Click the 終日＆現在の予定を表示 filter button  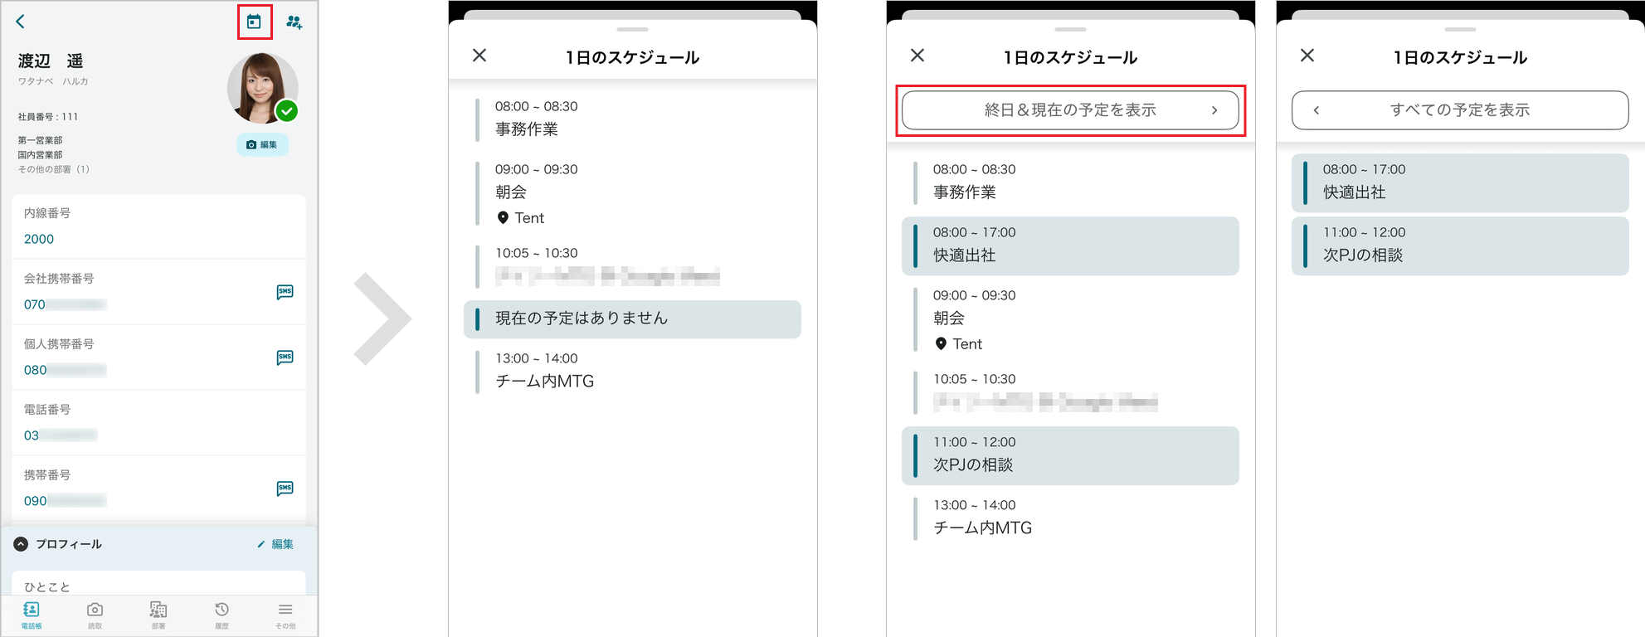[1070, 110]
